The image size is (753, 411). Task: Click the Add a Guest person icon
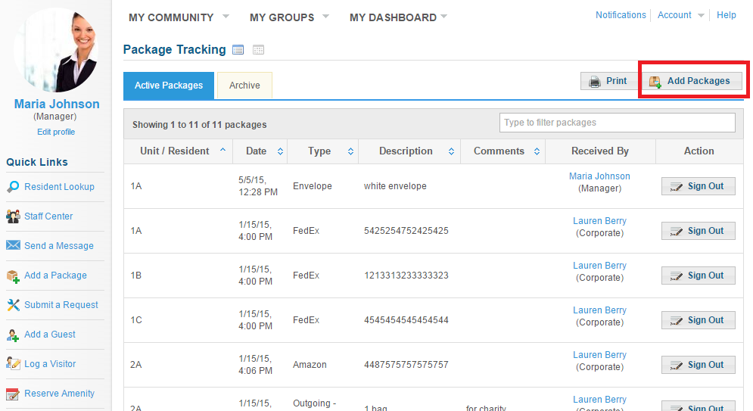(x=12, y=335)
